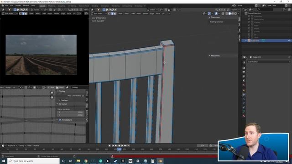This screenshot has height=164, width=292.
Task: Open Chrome from the Windows taskbar
Action: pos(86,161)
